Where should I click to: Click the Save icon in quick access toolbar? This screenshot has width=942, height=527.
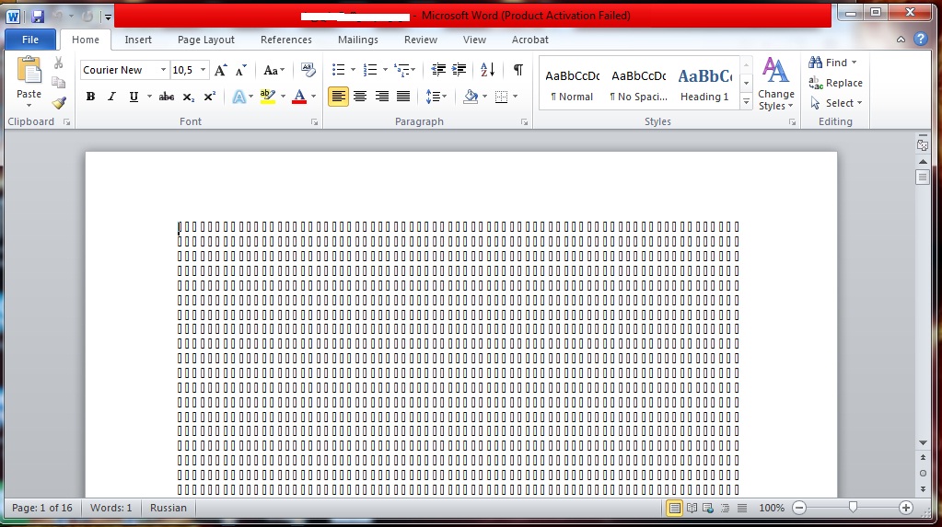tap(38, 17)
